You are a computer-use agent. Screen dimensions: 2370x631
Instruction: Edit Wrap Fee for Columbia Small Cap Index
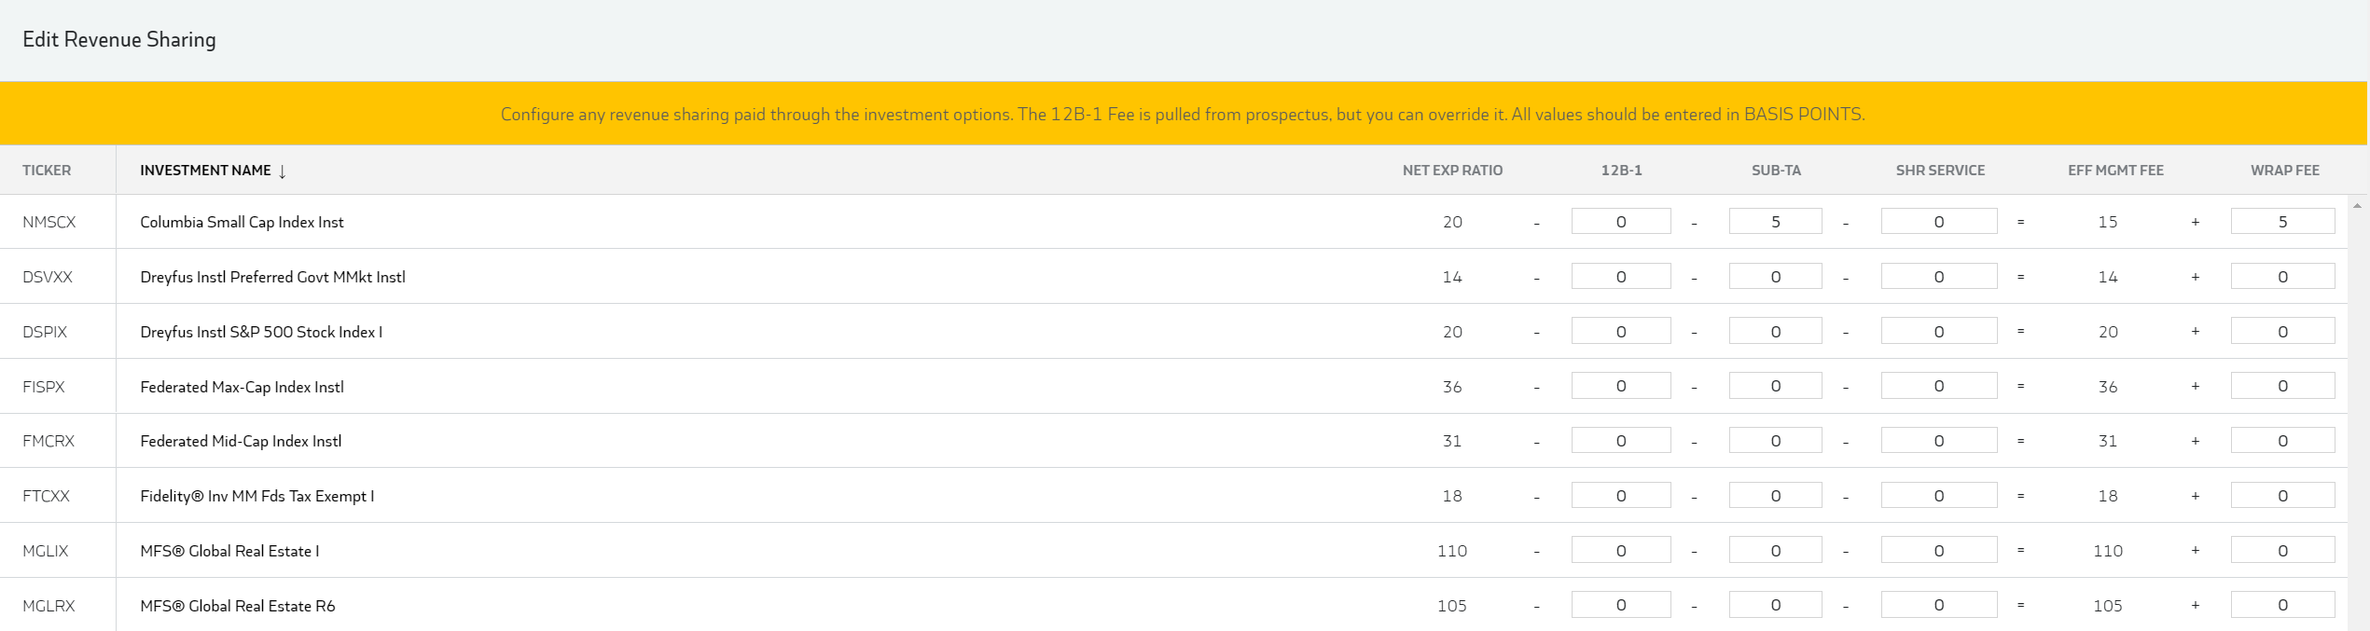[x=2282, y=222]
